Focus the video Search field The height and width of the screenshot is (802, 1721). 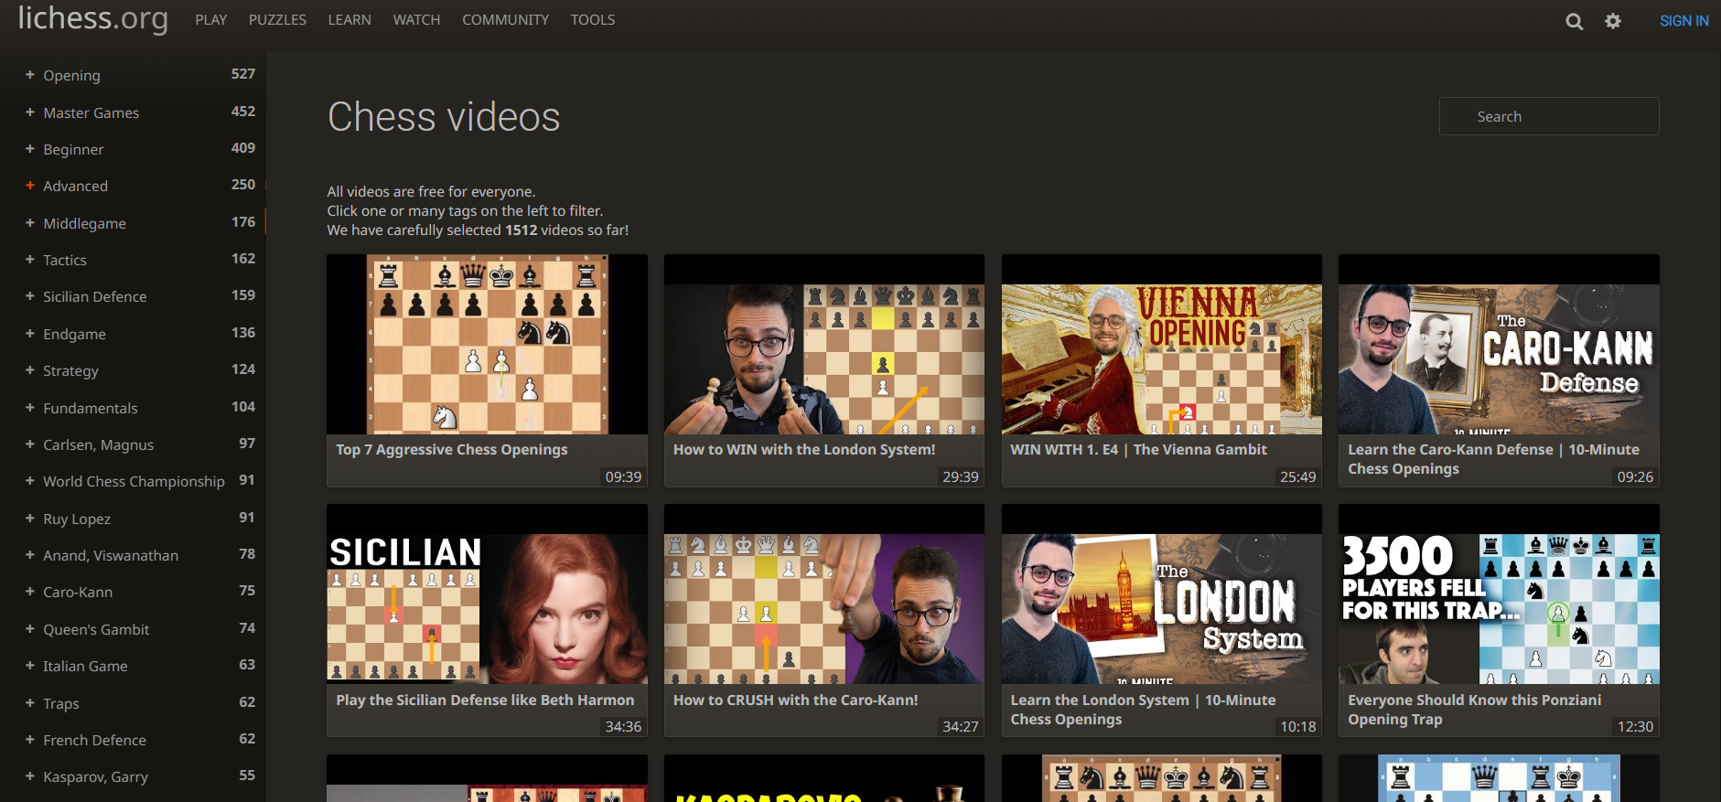tap(1549, 116)
